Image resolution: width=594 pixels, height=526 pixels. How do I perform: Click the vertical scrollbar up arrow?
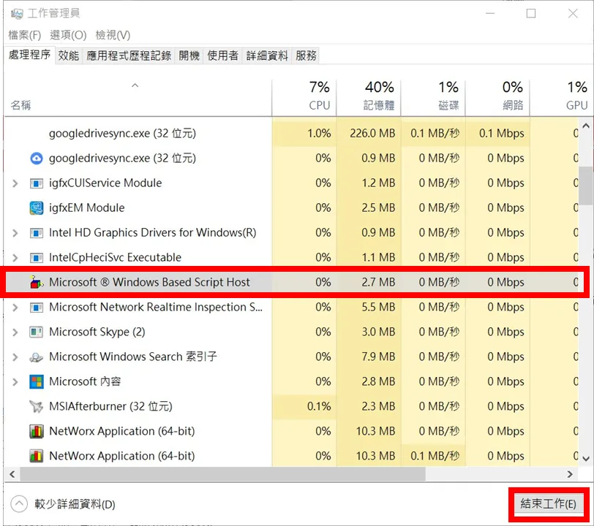tap(586, 126)
